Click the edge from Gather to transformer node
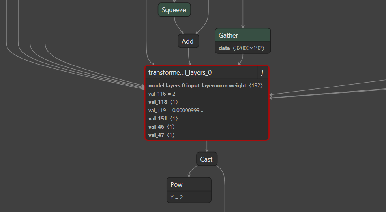The height and width of the screenshot is (212, 386). point(241,59)
